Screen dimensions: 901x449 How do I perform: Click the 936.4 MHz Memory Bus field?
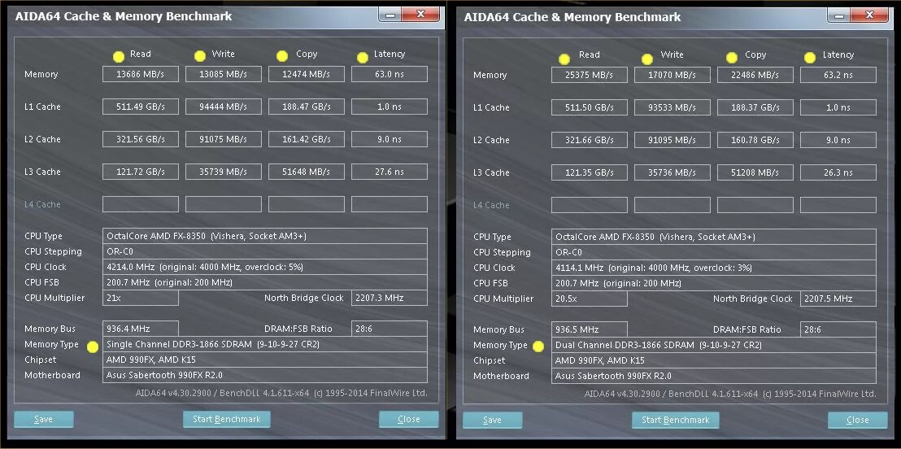point(140,329)
